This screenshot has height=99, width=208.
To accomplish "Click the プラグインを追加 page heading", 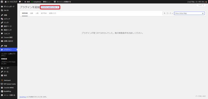I will 30,7.
